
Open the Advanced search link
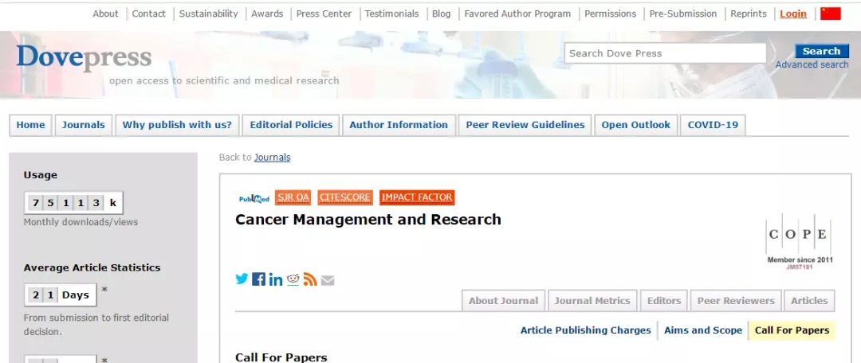point(812,64)
